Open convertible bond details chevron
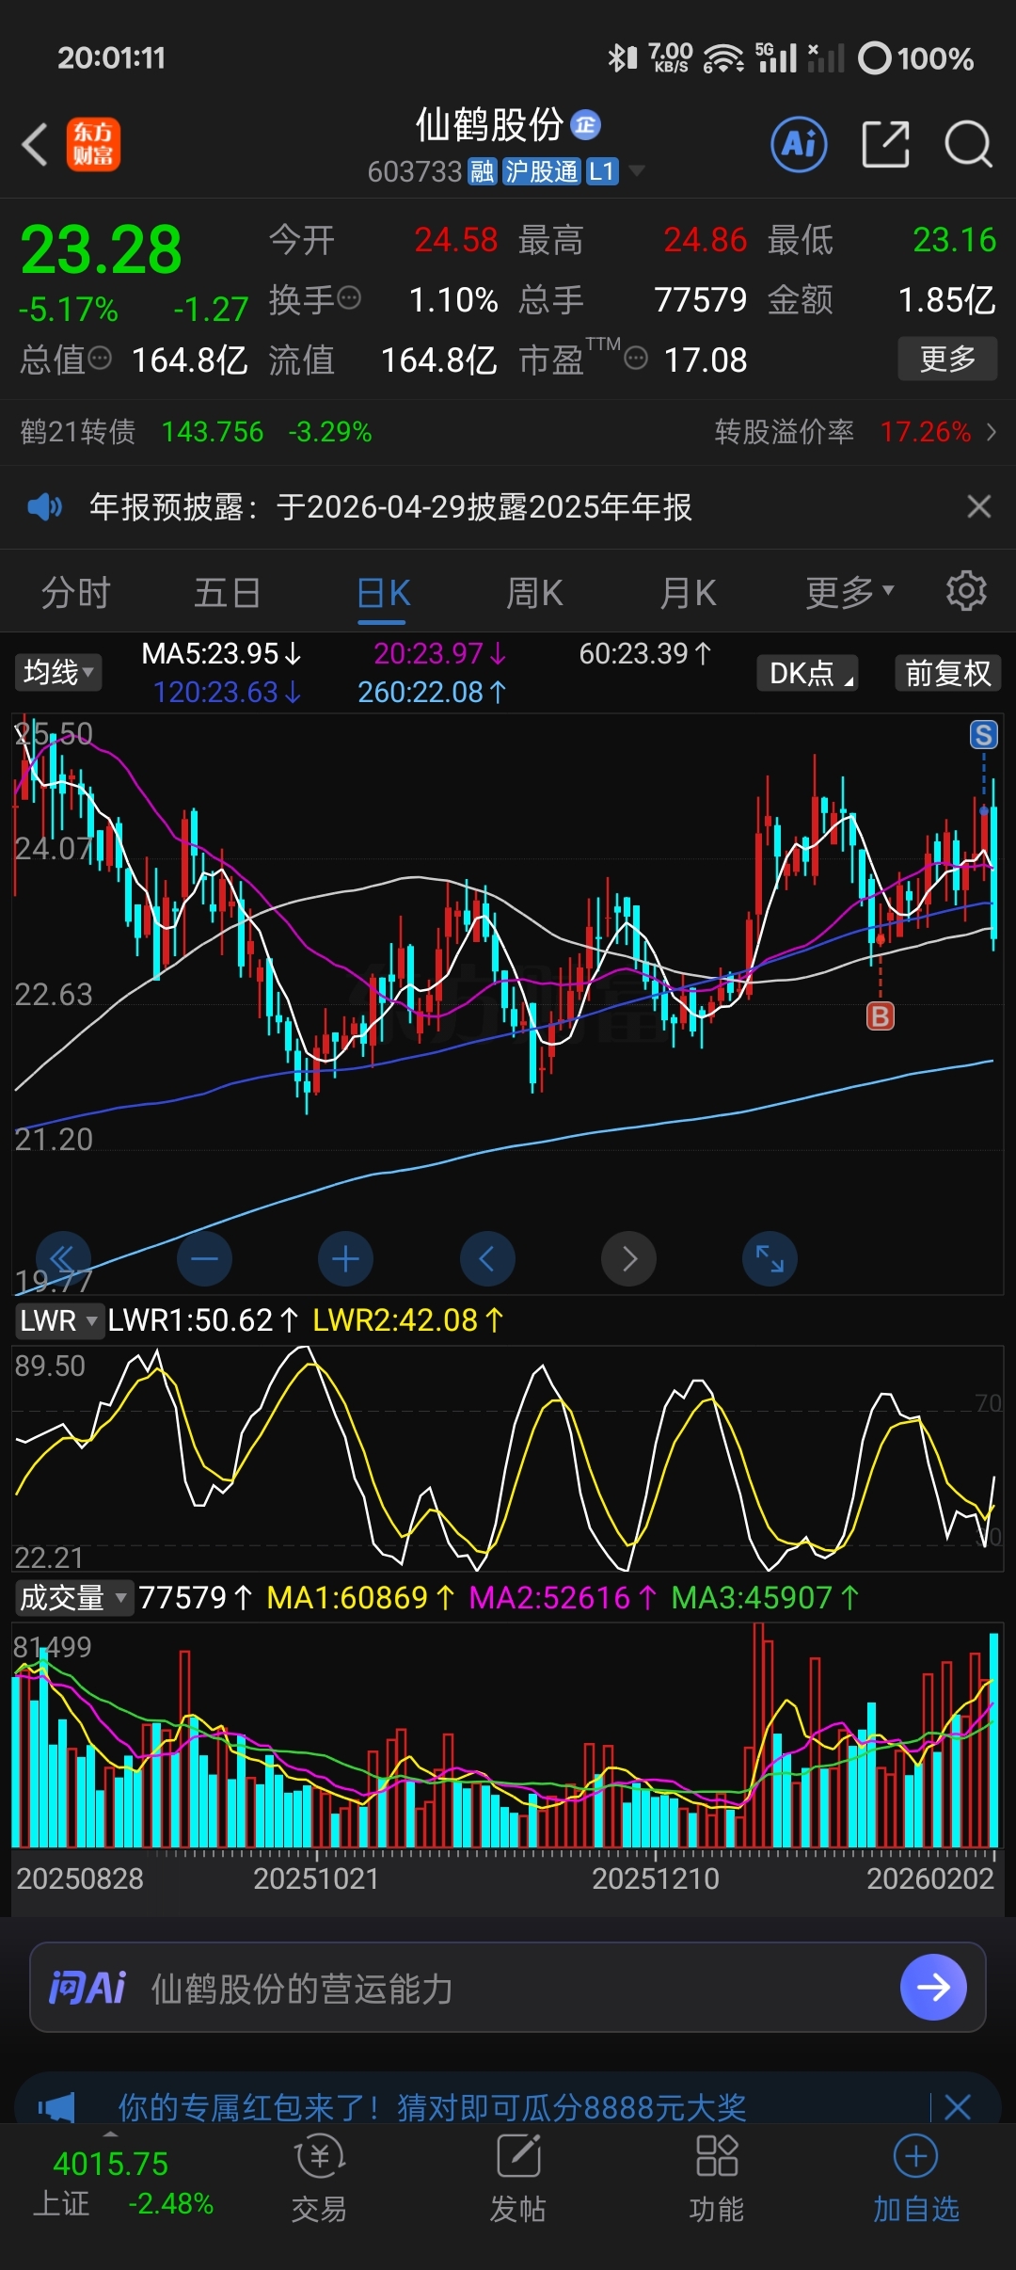 [991, 432]
